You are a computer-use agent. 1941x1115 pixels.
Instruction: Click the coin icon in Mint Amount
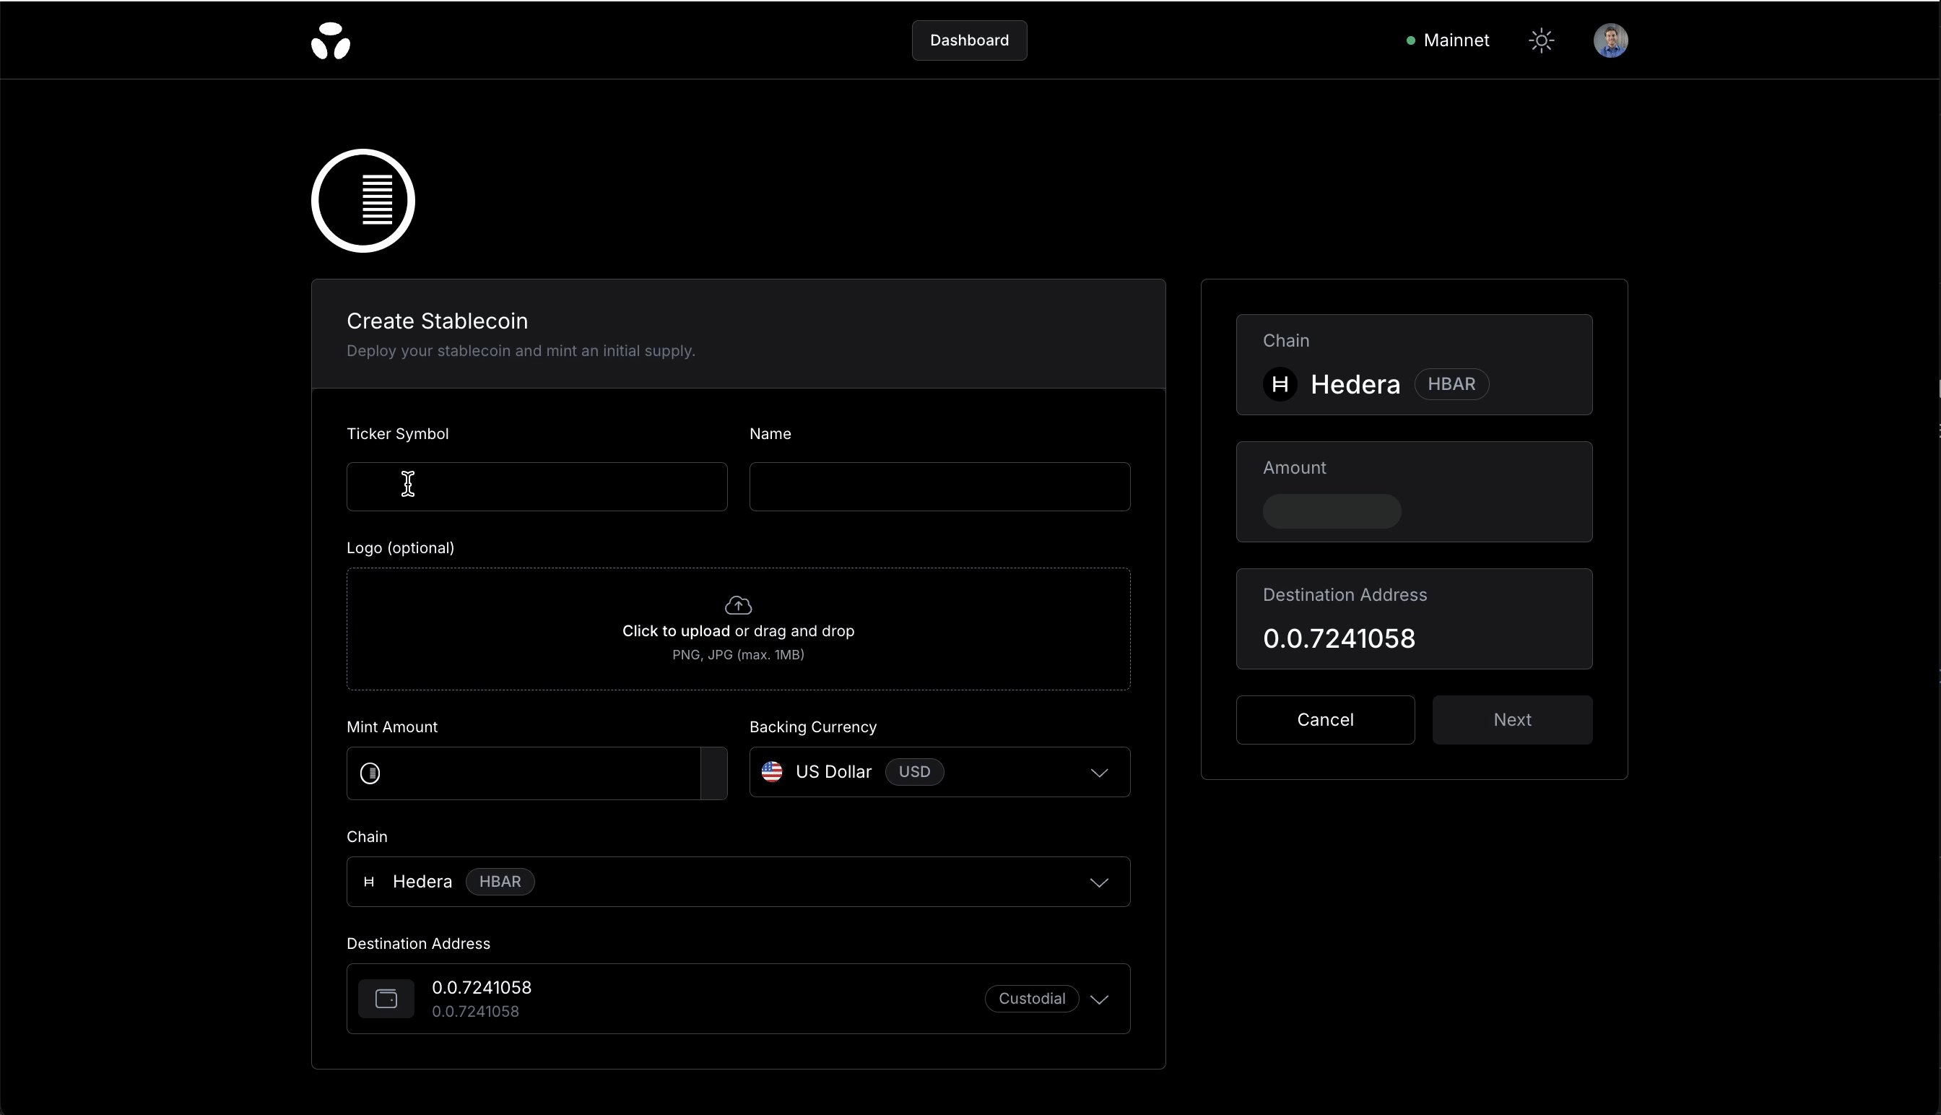coord(370,773)
